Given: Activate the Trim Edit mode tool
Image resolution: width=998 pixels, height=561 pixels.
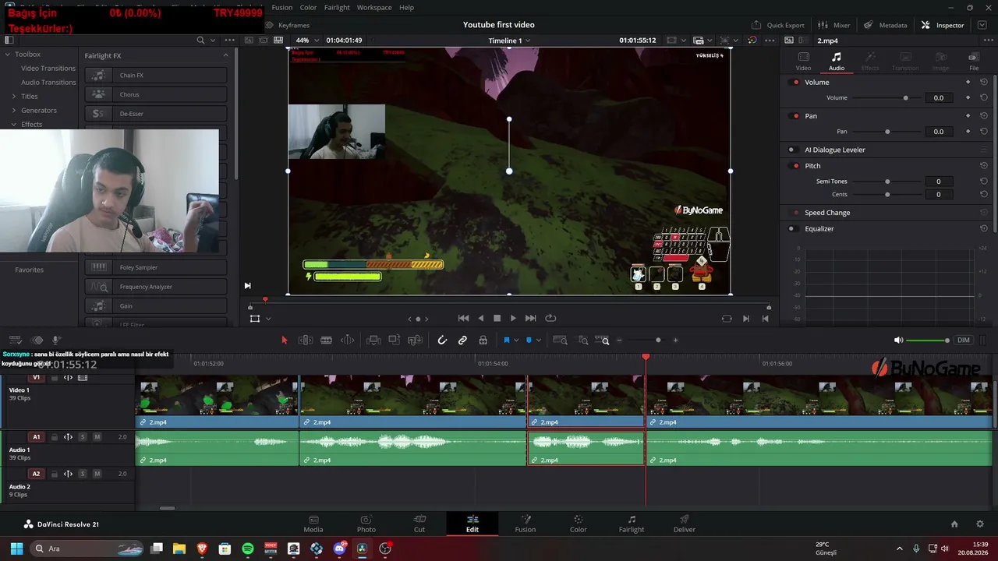Looking at the screenshot, I should point(306,340).
